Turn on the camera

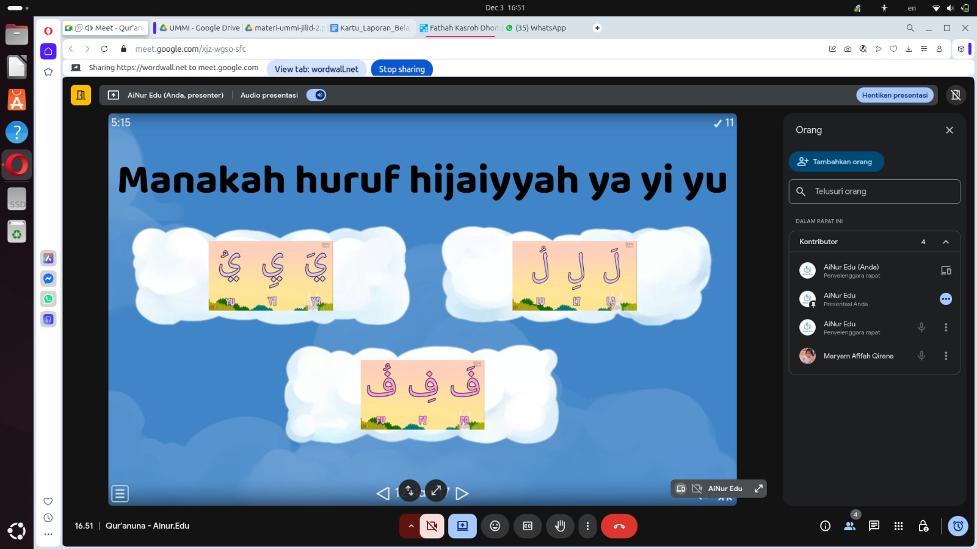click(x=432, y=526)
